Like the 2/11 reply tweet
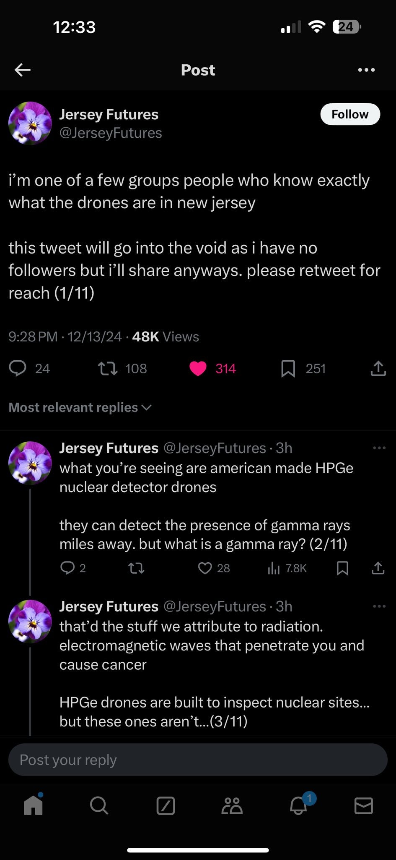The image size is (396, 860). pos(205,568)
